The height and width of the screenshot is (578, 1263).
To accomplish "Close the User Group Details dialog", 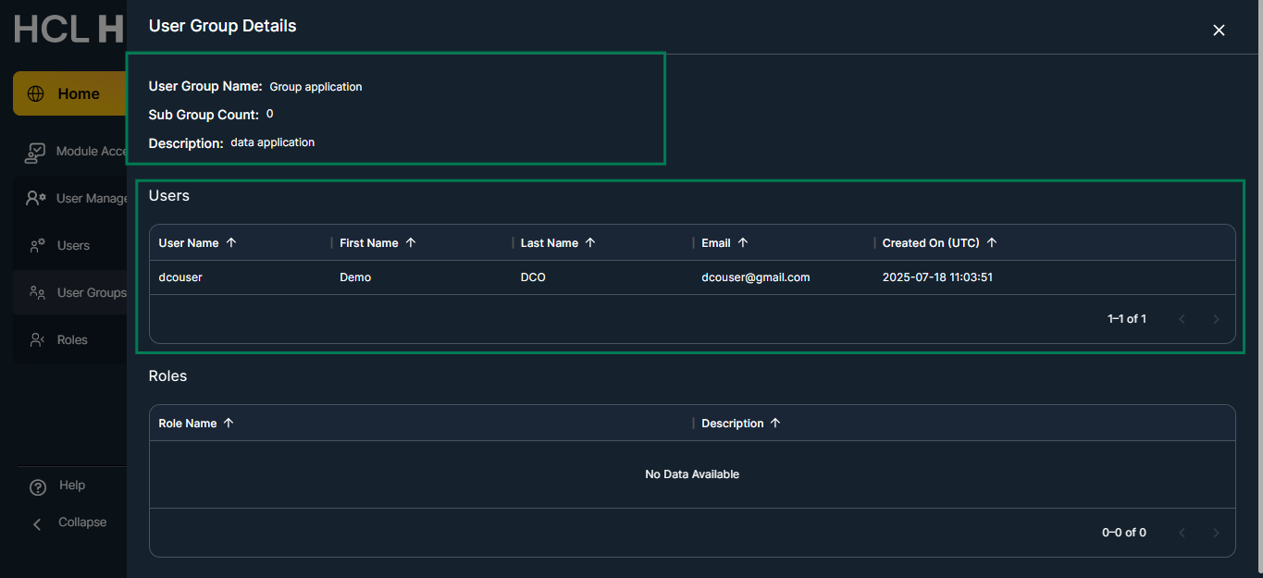I will pos(1219,31).
